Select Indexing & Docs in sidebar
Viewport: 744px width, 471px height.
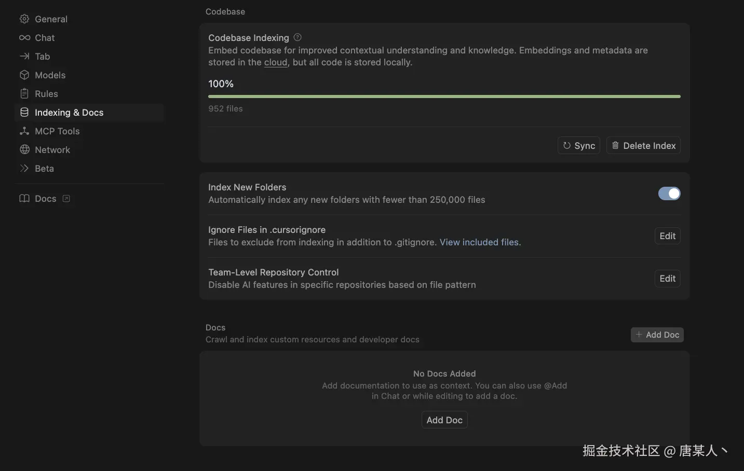coord(89,113)
